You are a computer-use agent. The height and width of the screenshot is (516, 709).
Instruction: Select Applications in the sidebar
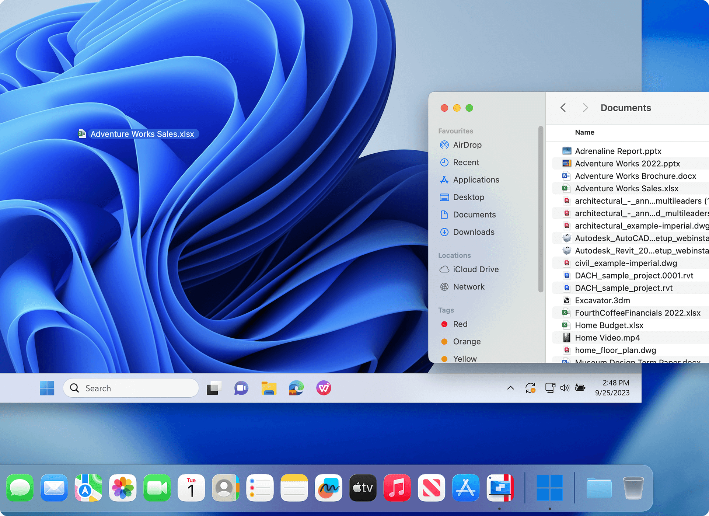pos(476,179)
